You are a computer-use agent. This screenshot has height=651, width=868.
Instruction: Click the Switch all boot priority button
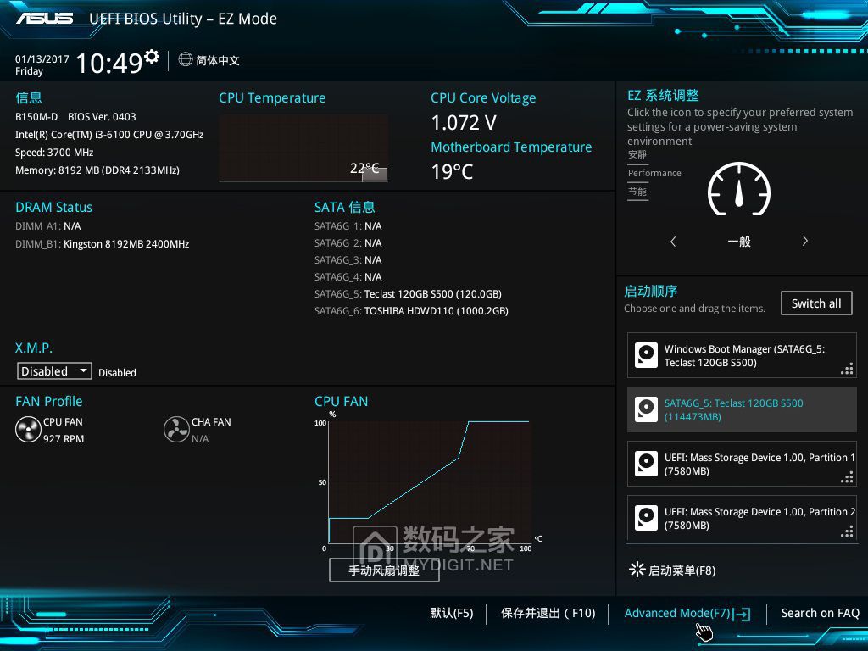pos(815,303)
